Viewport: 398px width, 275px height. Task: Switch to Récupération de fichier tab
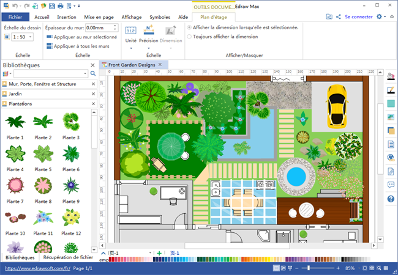(x=69, y=257)
